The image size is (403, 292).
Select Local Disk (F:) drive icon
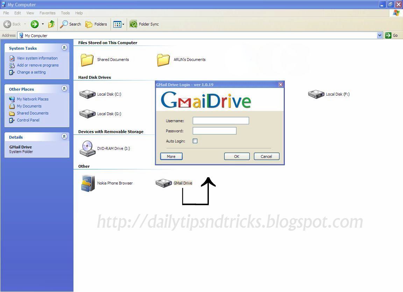tap(316, 94)
